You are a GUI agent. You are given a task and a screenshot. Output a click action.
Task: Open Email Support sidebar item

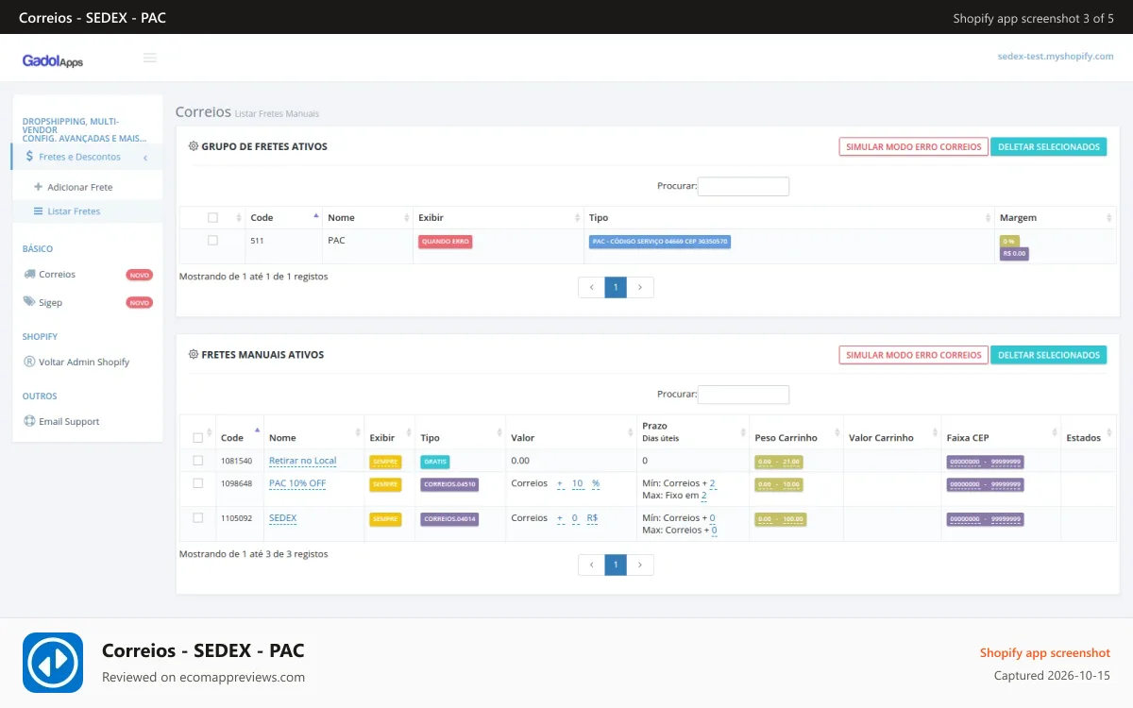click(69, 421)
